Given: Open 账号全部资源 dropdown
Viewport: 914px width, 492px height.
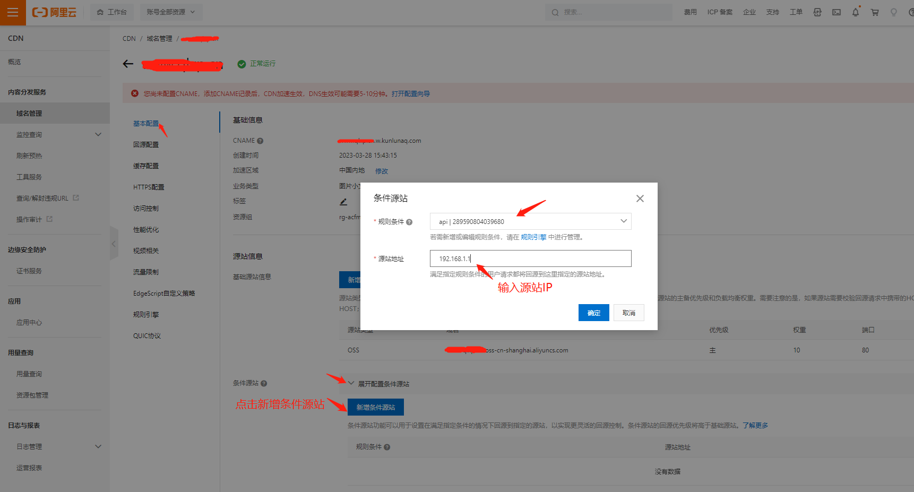Looking at the screenshot, I should coord(171,12).
